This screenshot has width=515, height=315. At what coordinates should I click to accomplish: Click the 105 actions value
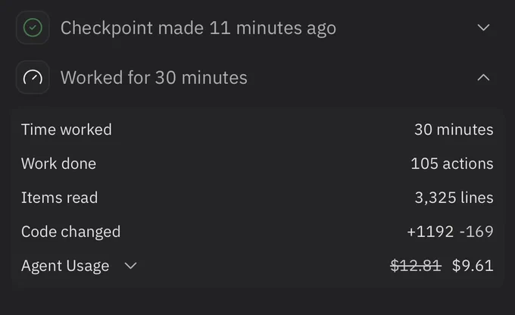tap(452, 164)
